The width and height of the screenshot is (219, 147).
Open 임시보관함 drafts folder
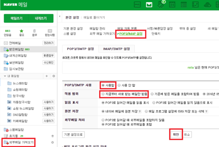14,69
